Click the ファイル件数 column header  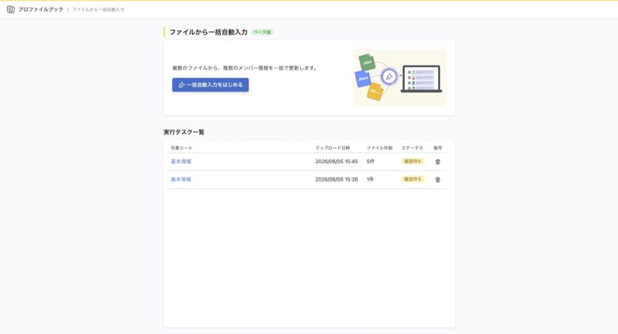point(379,148)
